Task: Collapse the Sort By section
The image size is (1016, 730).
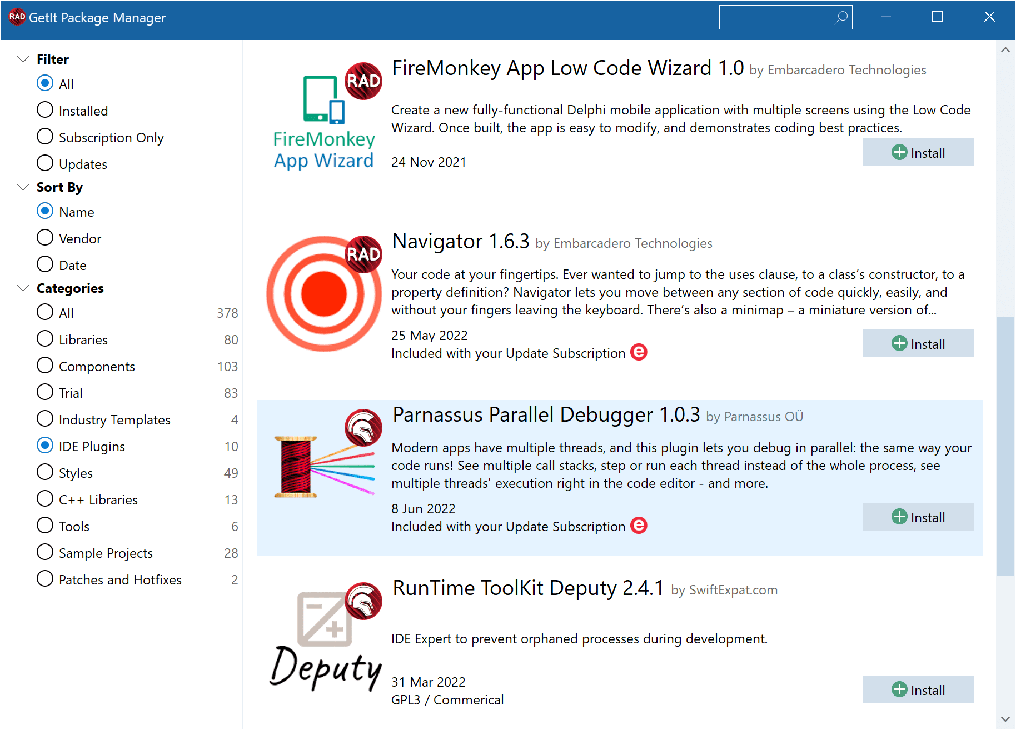Action: (x=23, y=187)
